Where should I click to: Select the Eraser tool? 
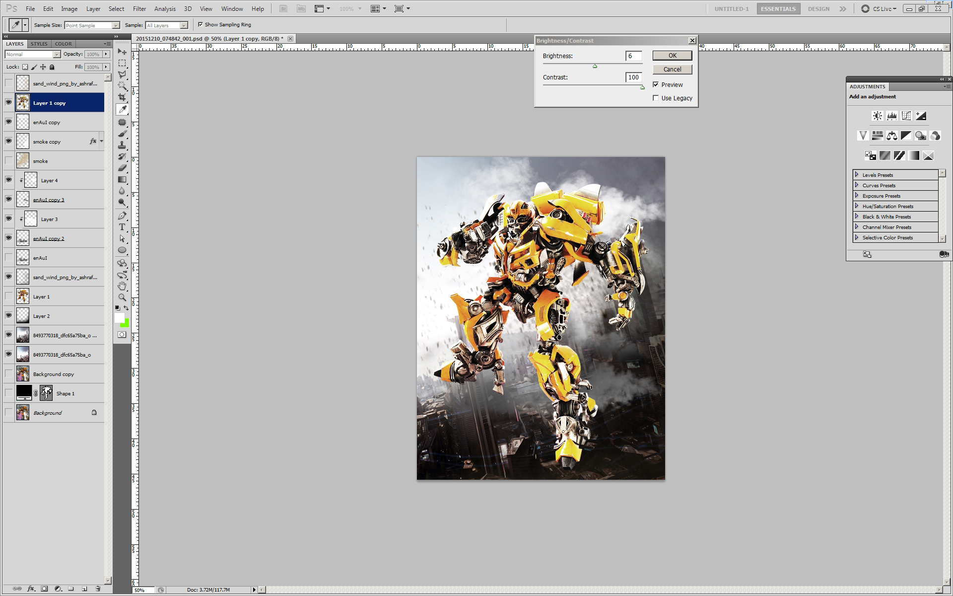point(122,168)
